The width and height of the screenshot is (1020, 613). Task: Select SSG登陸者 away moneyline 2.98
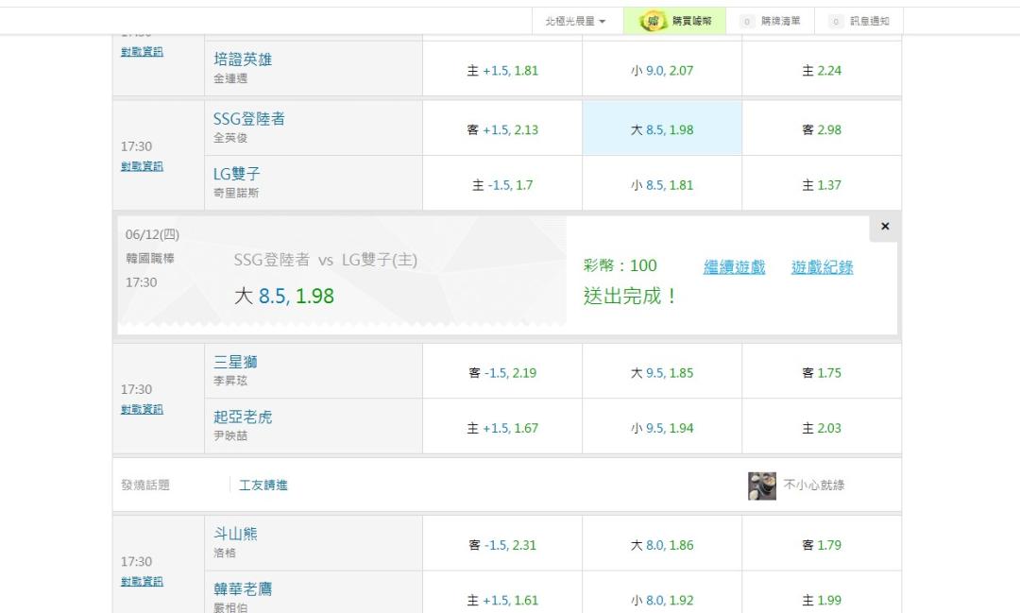tap(821, 129)
